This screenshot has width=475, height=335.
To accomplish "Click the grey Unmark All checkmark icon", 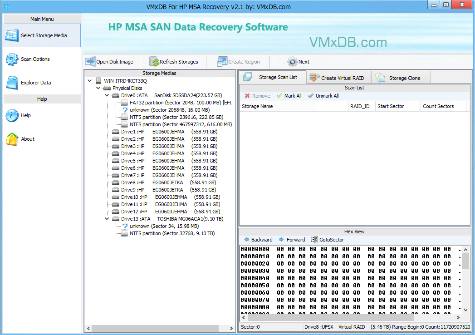I will tap(310, 96).
